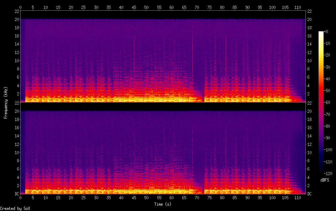Image resolution: width=336 pixels, height=211 pixels.
Task: Click the "-20" color scale value
Action: pyautogui.click(x=327, y=55)
